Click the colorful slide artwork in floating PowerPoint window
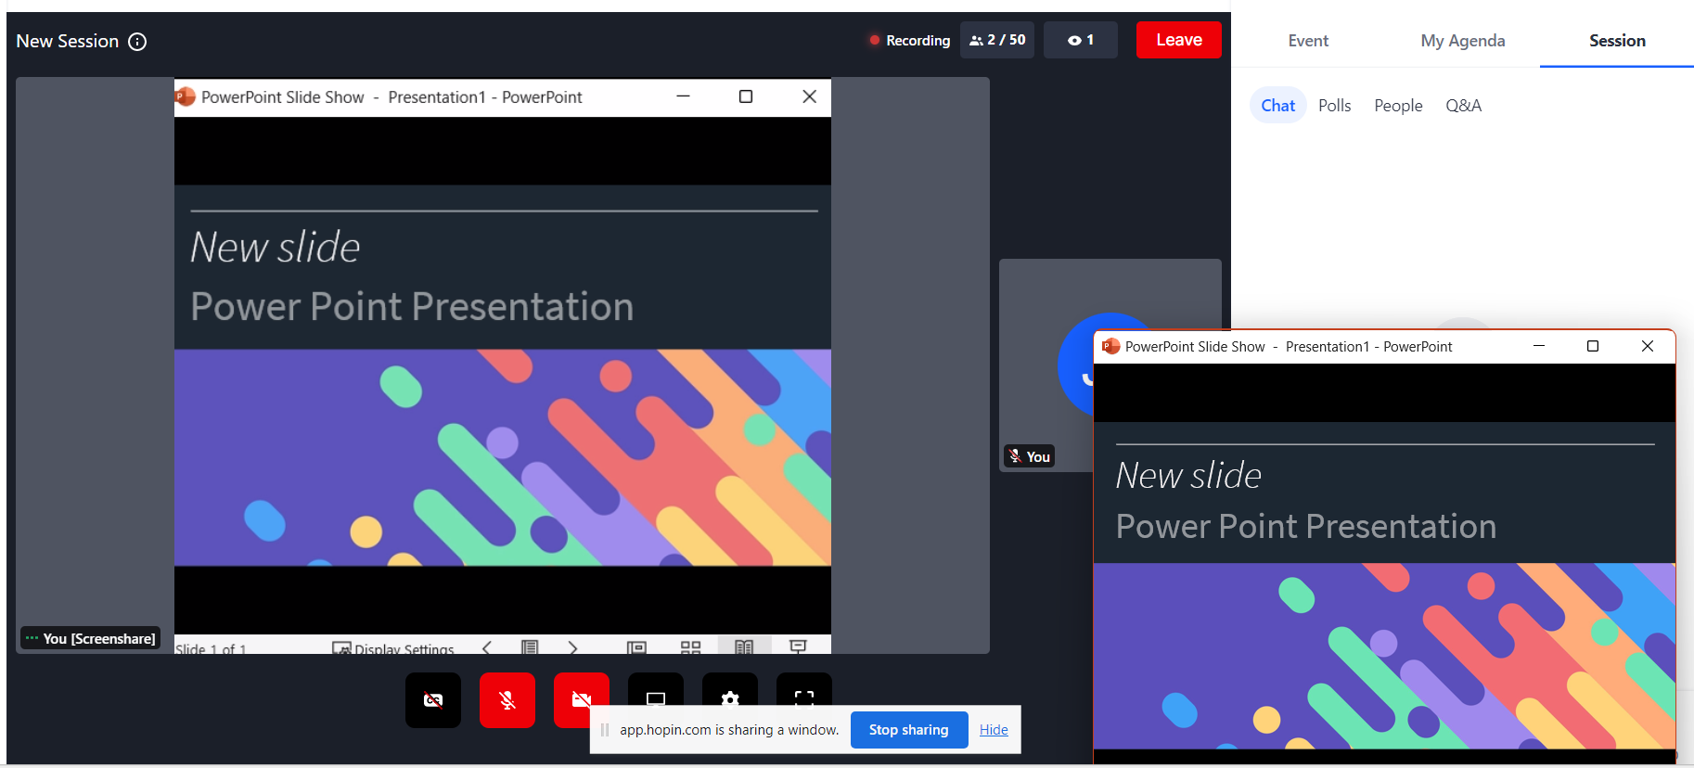Image resolution: width=1694 pixels, height=768 pixels. tap(1384, 656)
